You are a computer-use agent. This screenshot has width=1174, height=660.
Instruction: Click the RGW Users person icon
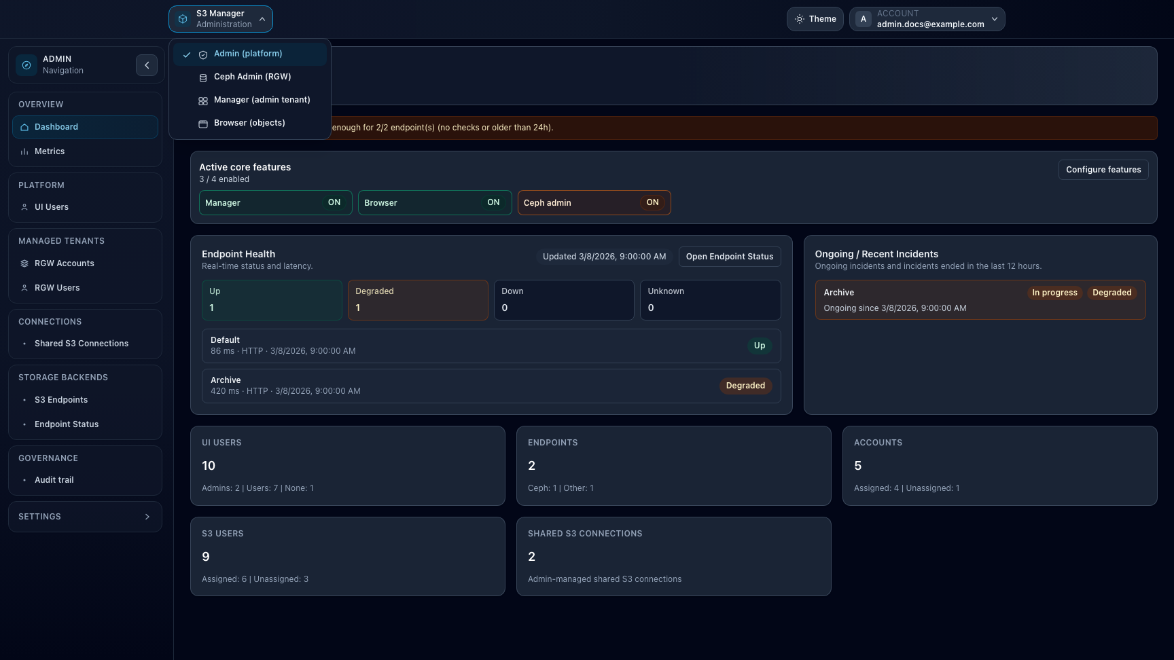click(x=24, y=287)
